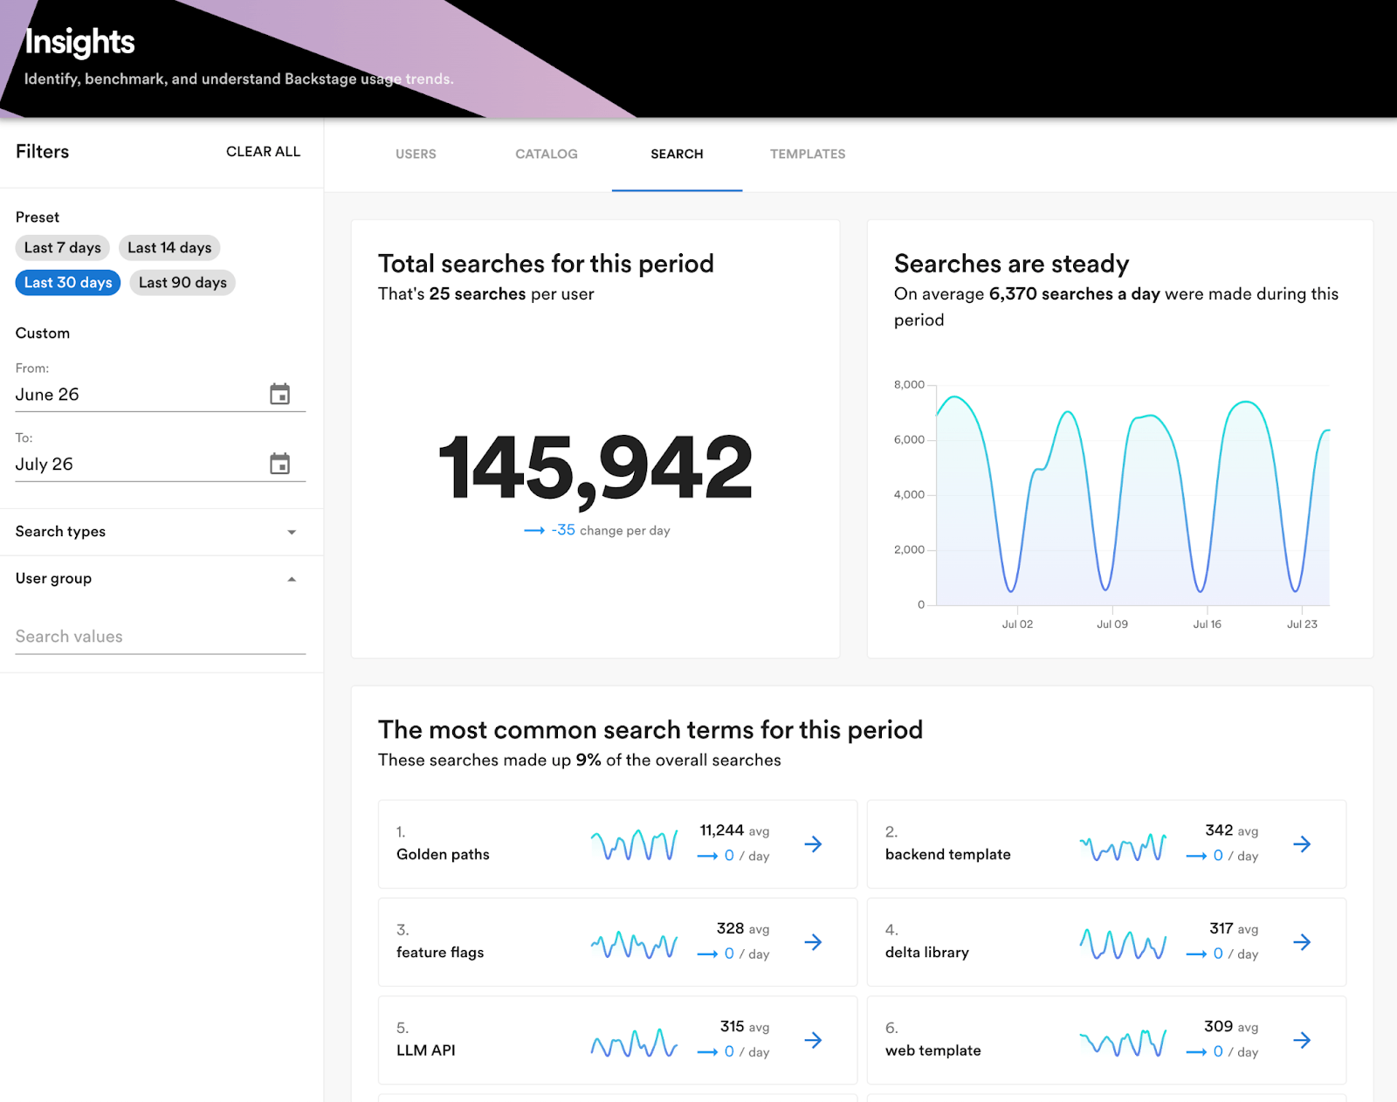Open the calendar picker for the From date

[281, 394]
